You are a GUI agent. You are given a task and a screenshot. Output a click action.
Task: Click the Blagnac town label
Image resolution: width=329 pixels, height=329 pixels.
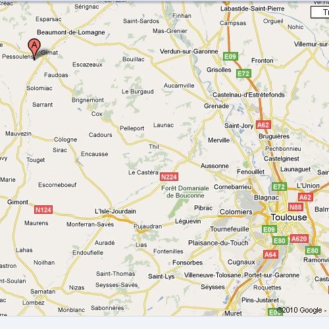click(266, 197)
